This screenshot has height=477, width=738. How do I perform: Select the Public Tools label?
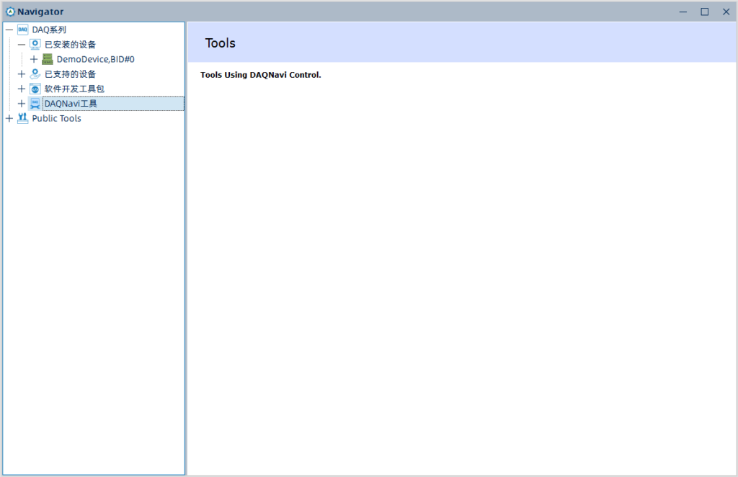coord(56,118)
